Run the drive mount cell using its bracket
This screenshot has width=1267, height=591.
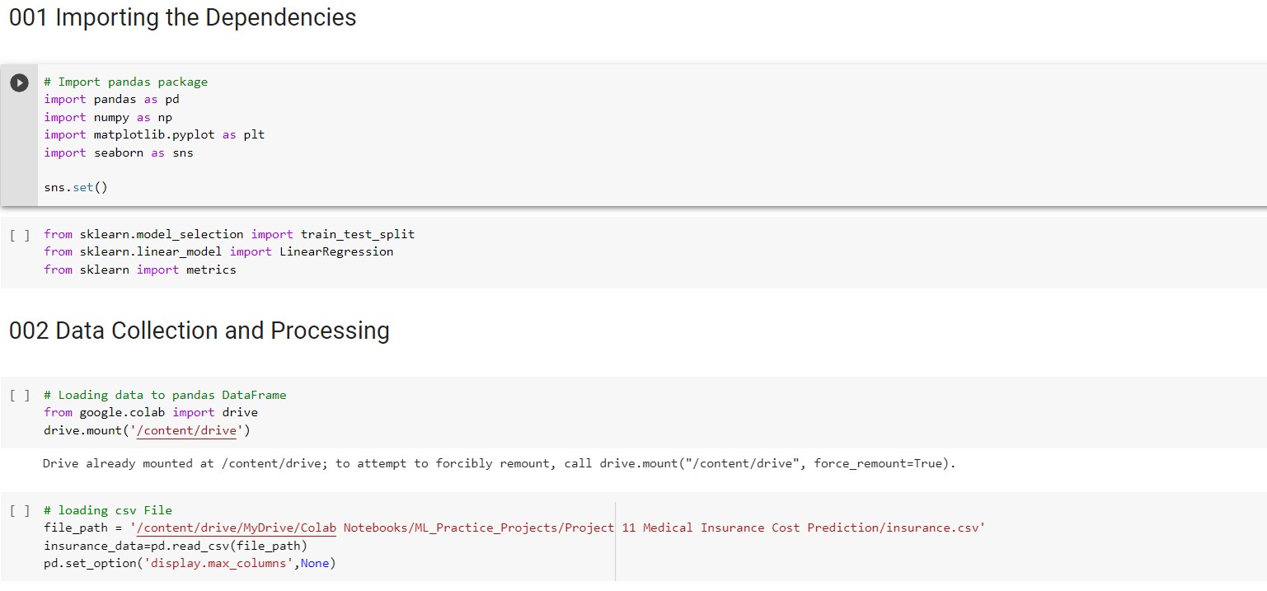pos(19,395)
